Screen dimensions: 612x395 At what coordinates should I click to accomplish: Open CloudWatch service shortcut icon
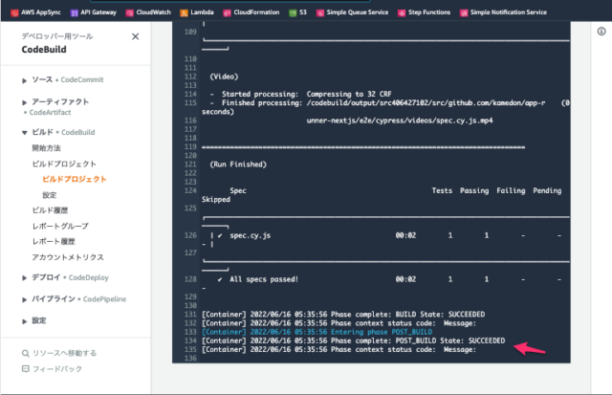(130, 12)
